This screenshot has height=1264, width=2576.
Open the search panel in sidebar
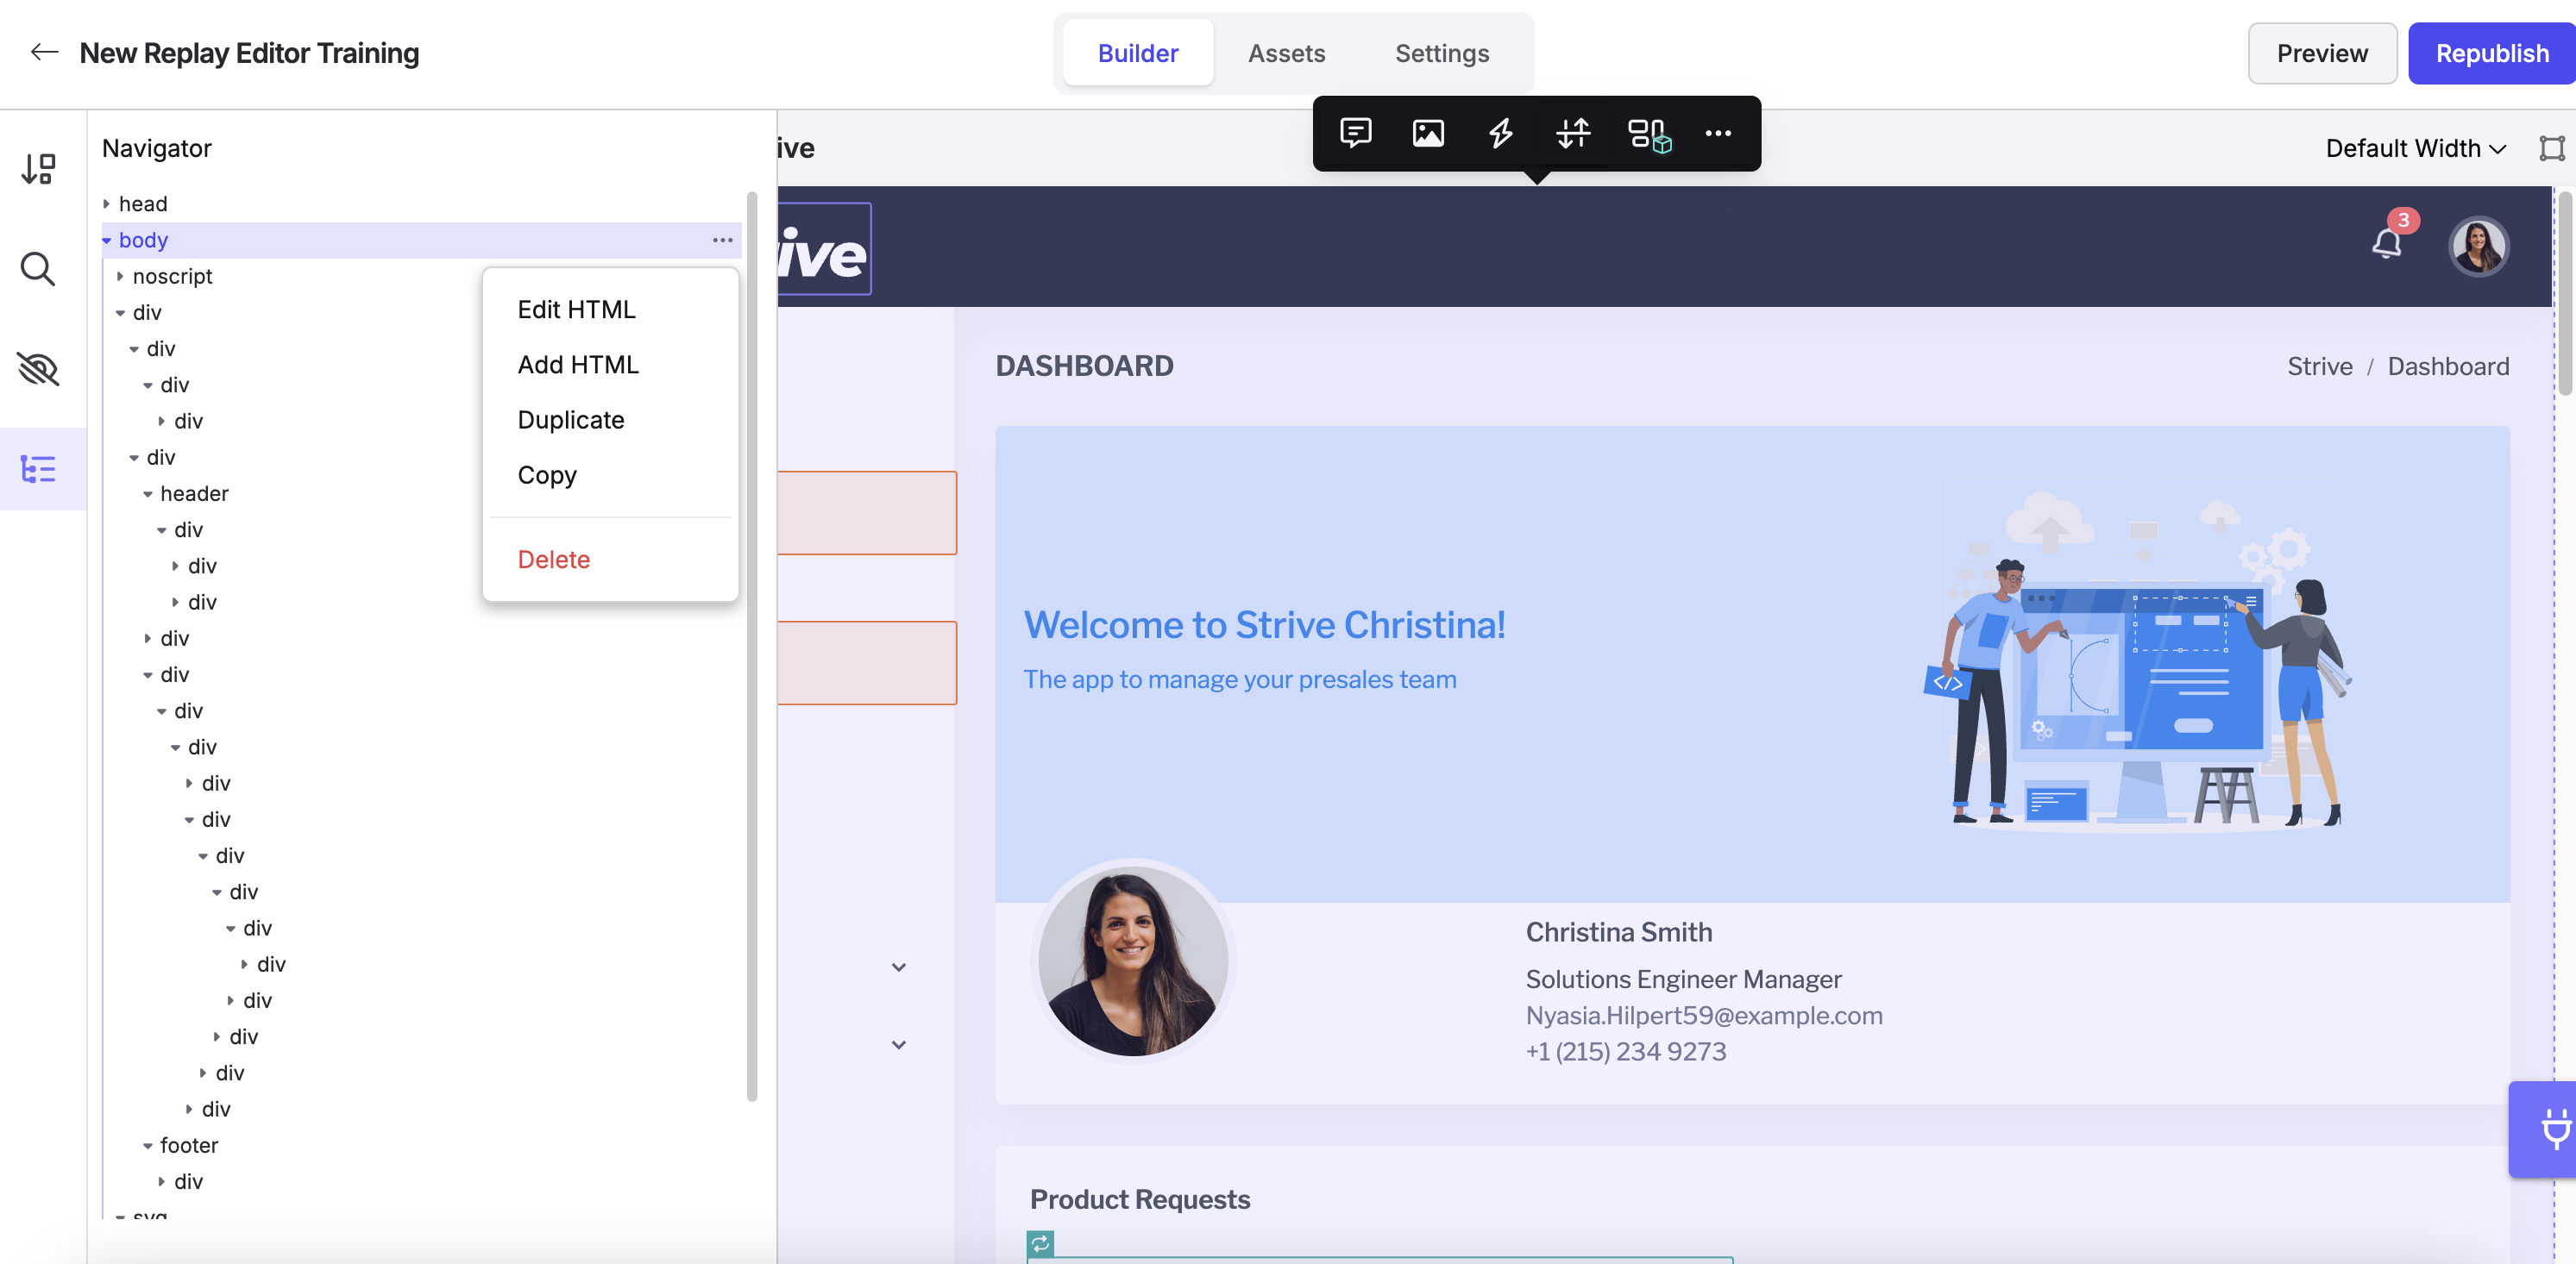[x=38, y=269]
